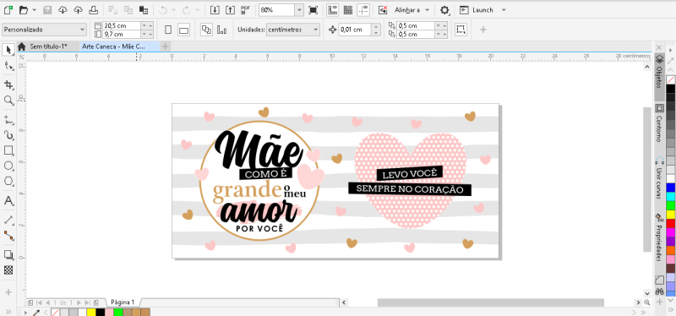The image size is (676, 316).
Task: Click the Print icon
Action: coord(94,9)
